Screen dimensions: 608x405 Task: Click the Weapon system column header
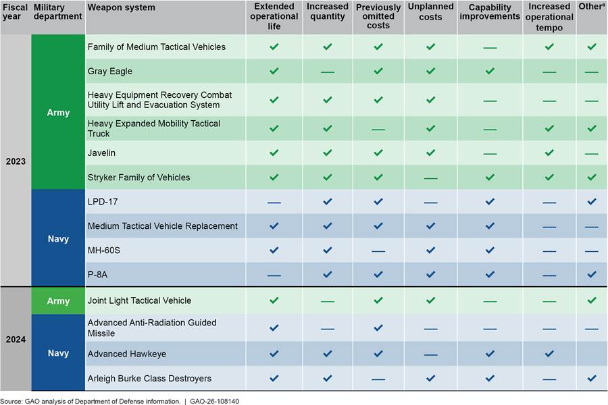(122, 8)
